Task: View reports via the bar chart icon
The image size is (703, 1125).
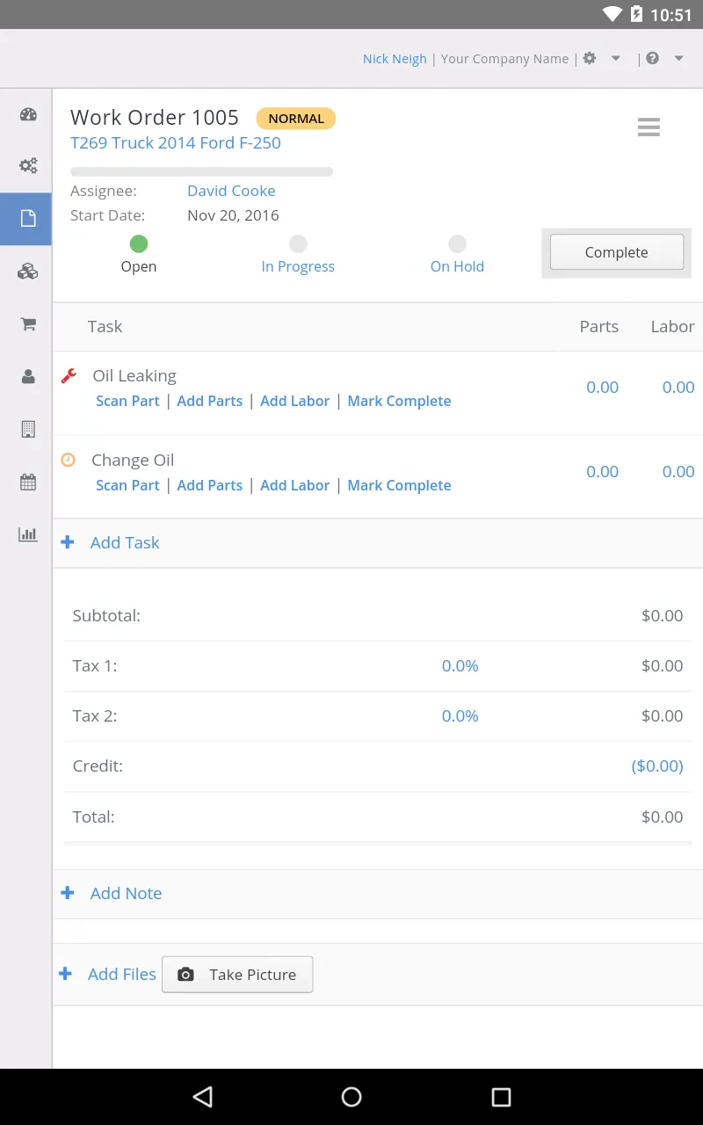Action: pos(27,534)
